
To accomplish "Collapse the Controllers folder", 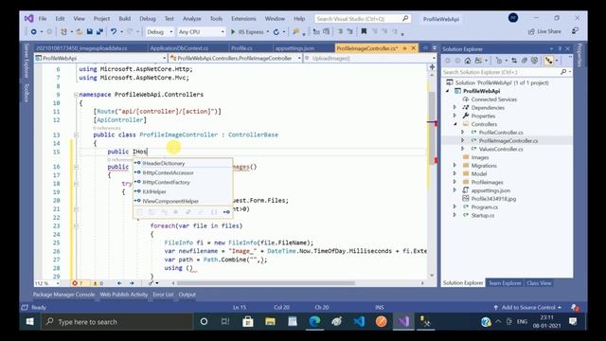I will pyautogui.click(x=454, y=124).
